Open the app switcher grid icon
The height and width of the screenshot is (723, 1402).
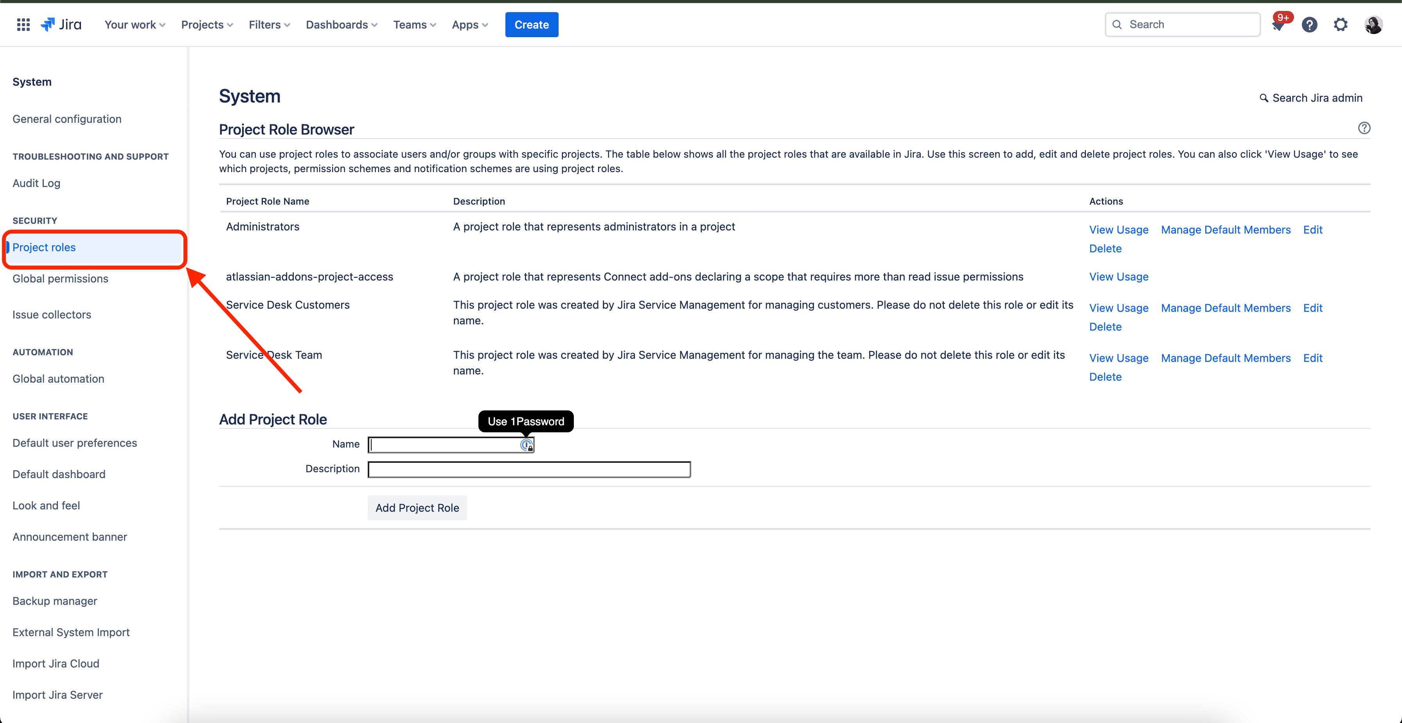(x=23, y=25)
